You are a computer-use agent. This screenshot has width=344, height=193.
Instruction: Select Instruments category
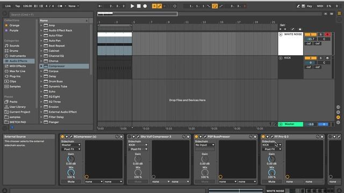click(x=18, y=56)
